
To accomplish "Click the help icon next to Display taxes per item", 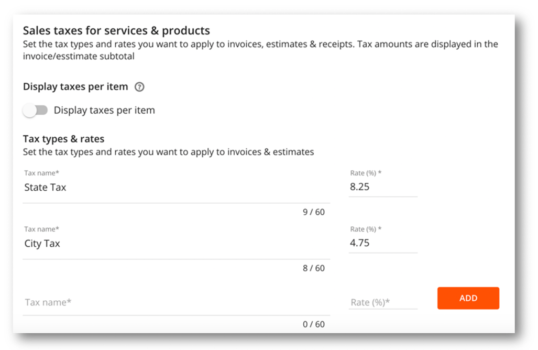I will [x=139, y=87].
